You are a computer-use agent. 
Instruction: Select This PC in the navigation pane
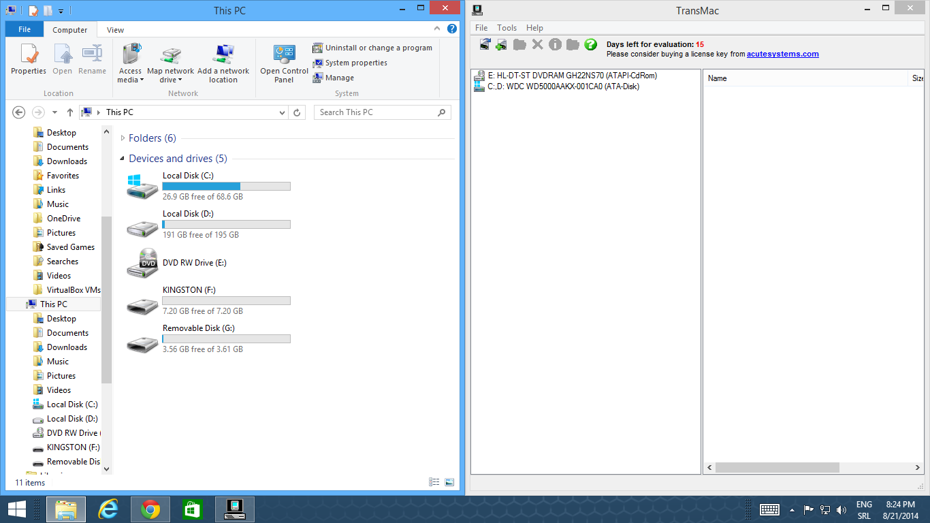(x=53, y=304)
